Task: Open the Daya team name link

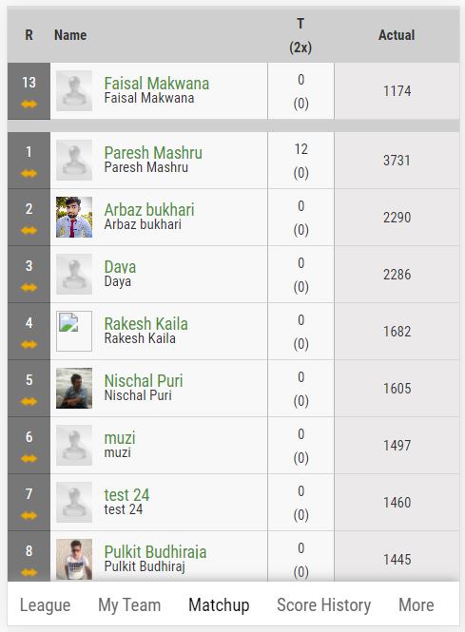Action: point(120,267)
